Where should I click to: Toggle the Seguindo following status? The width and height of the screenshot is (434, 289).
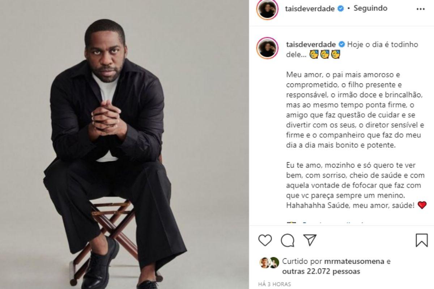[x=370, y=8]
